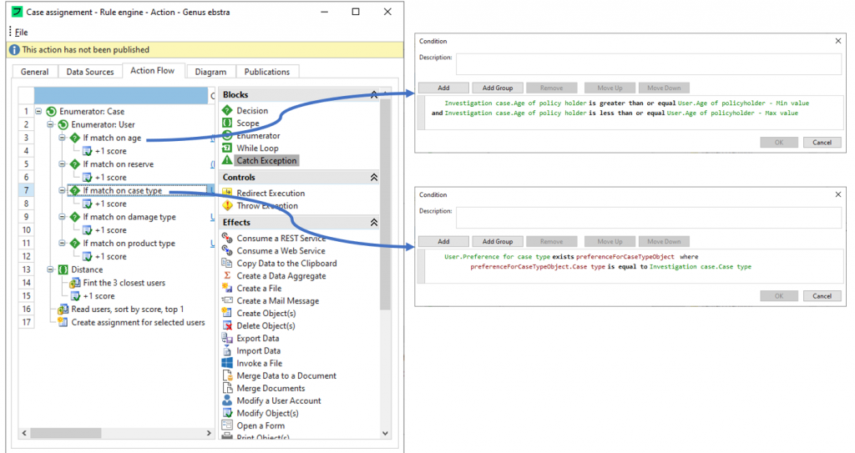Select row Read users, sort by score, top 1
Viewport: 855px width, 453px height.
(128, 309)
